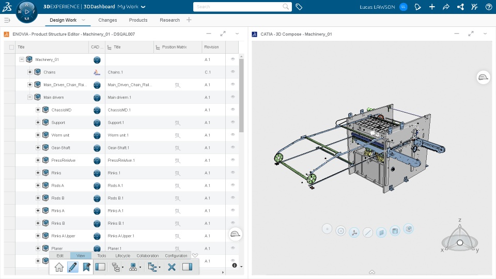Viewport: 496px width, 279px height.
Task: Select the line selection filter in 3D view
Action: pyautogui.click(x=367, y=233)
